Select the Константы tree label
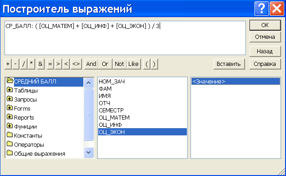 point(28,135)
